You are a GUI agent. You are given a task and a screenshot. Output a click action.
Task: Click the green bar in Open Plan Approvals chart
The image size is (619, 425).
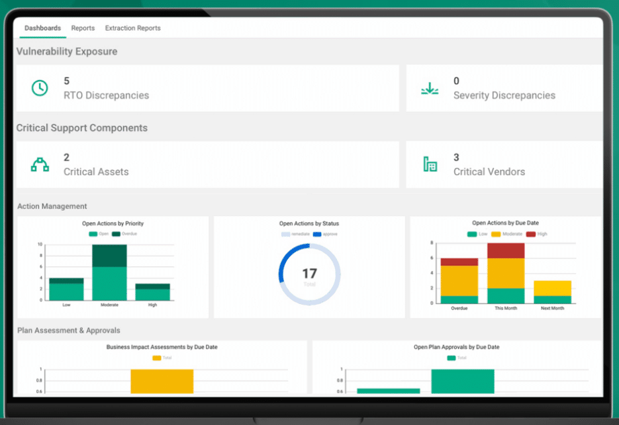click(462, 381)
